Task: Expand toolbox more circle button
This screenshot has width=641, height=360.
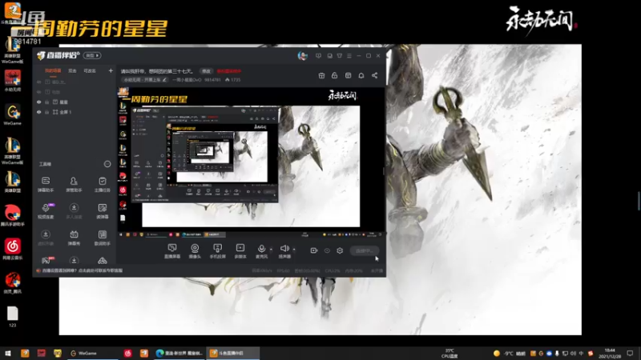Action: (107, 164)
